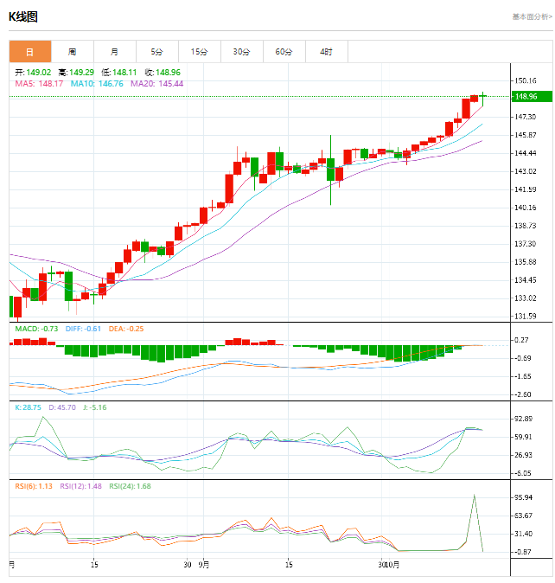Click the MA5: 148.17 legend

[x=39, y=84]
